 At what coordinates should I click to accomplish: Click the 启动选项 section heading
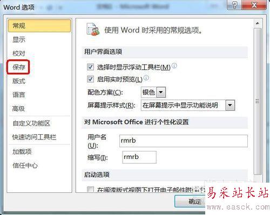(x=97, y=175)
